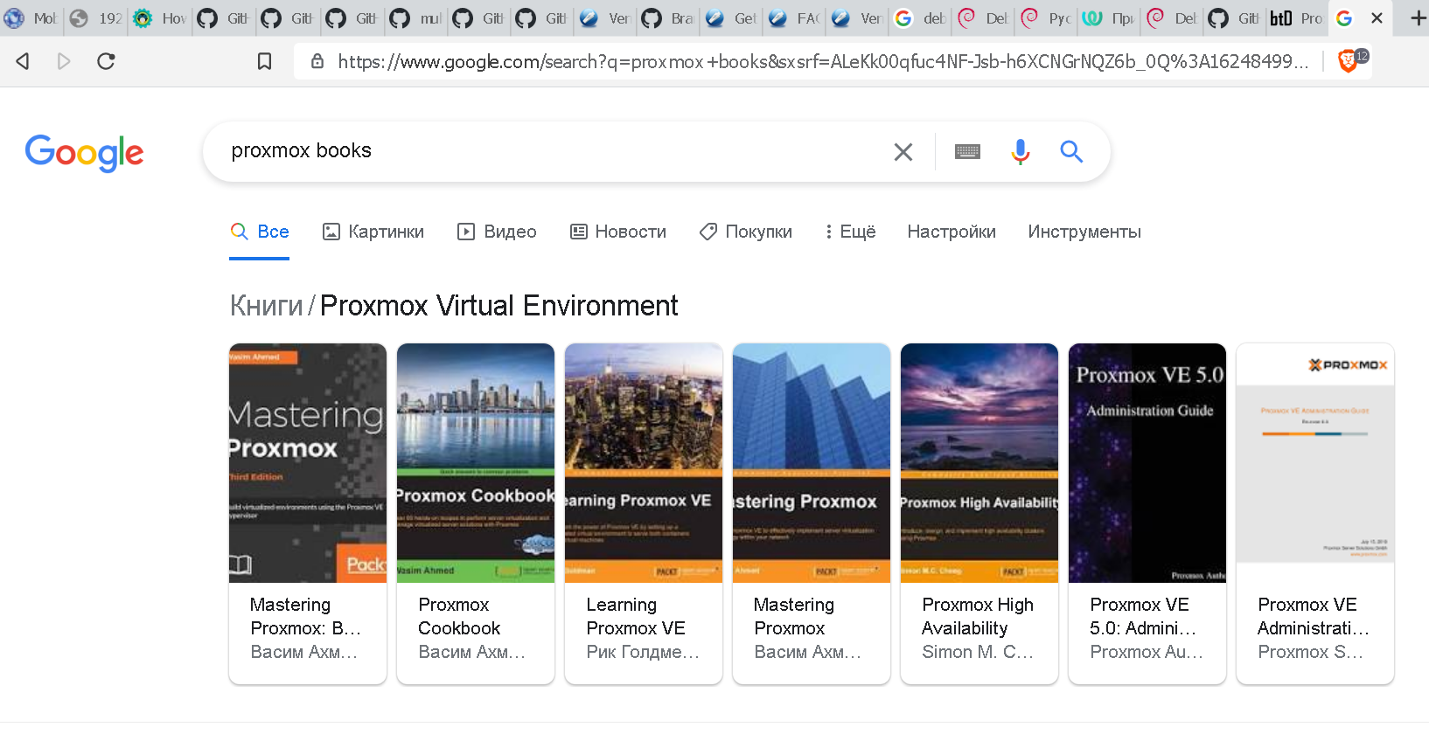
Task: Open white Proxmox VE Administration Guide cover
Action: click(x=1315, y=463)
